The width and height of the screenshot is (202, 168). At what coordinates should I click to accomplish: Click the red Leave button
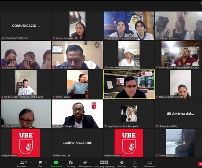[200, 164]
